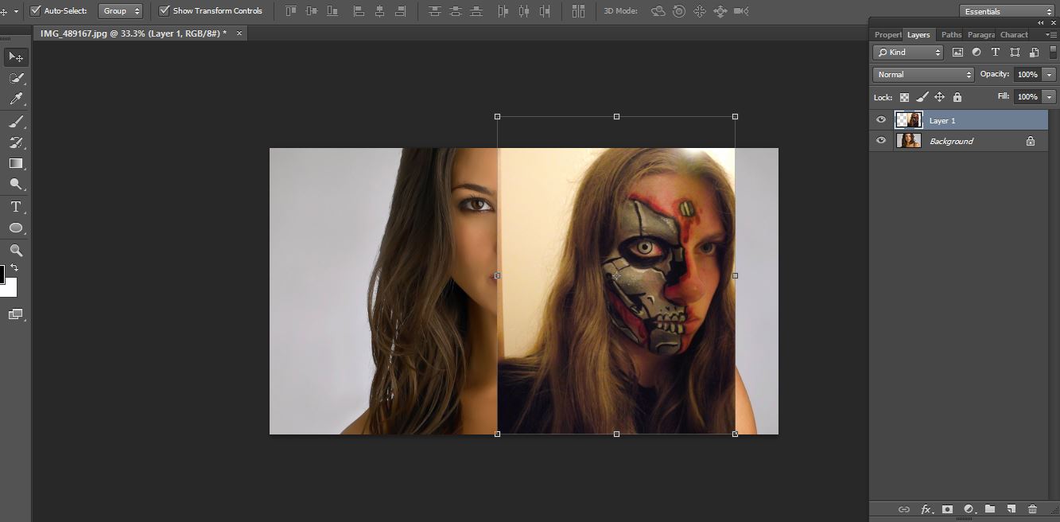Expand the Essentials workspace switcher
Image resolution: width=1060 pixels, height=522 pixels.
pos(1006,11)
